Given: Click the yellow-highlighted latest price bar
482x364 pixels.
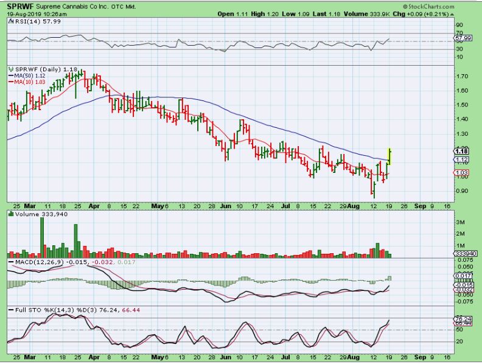Looking at the screenshot, I should click(389, 156).
